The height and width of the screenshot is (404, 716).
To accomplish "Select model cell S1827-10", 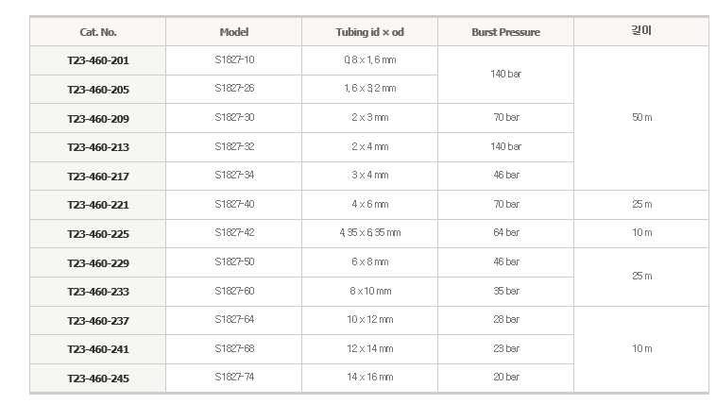I will [234, 59].
